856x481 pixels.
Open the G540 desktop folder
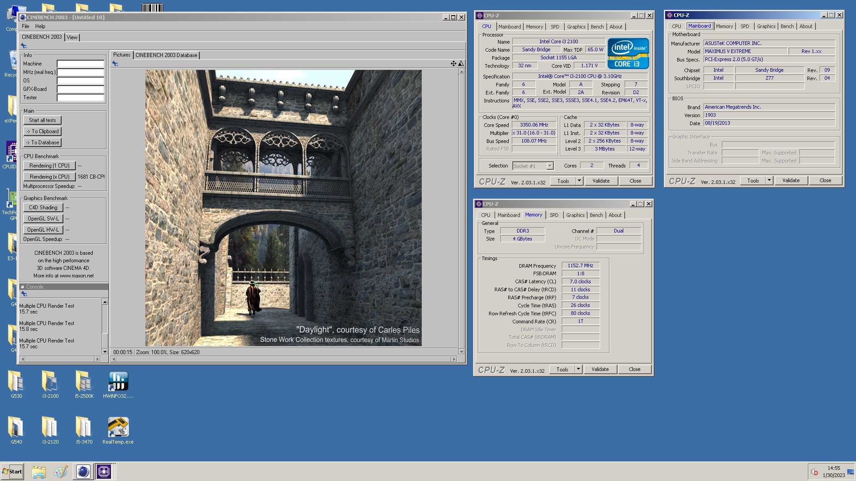[16, 430]
